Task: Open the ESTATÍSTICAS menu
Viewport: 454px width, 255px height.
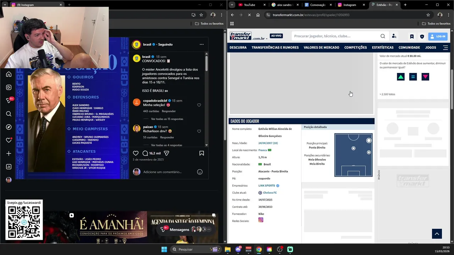Action: pyautogui.click(x=383, y=47)
